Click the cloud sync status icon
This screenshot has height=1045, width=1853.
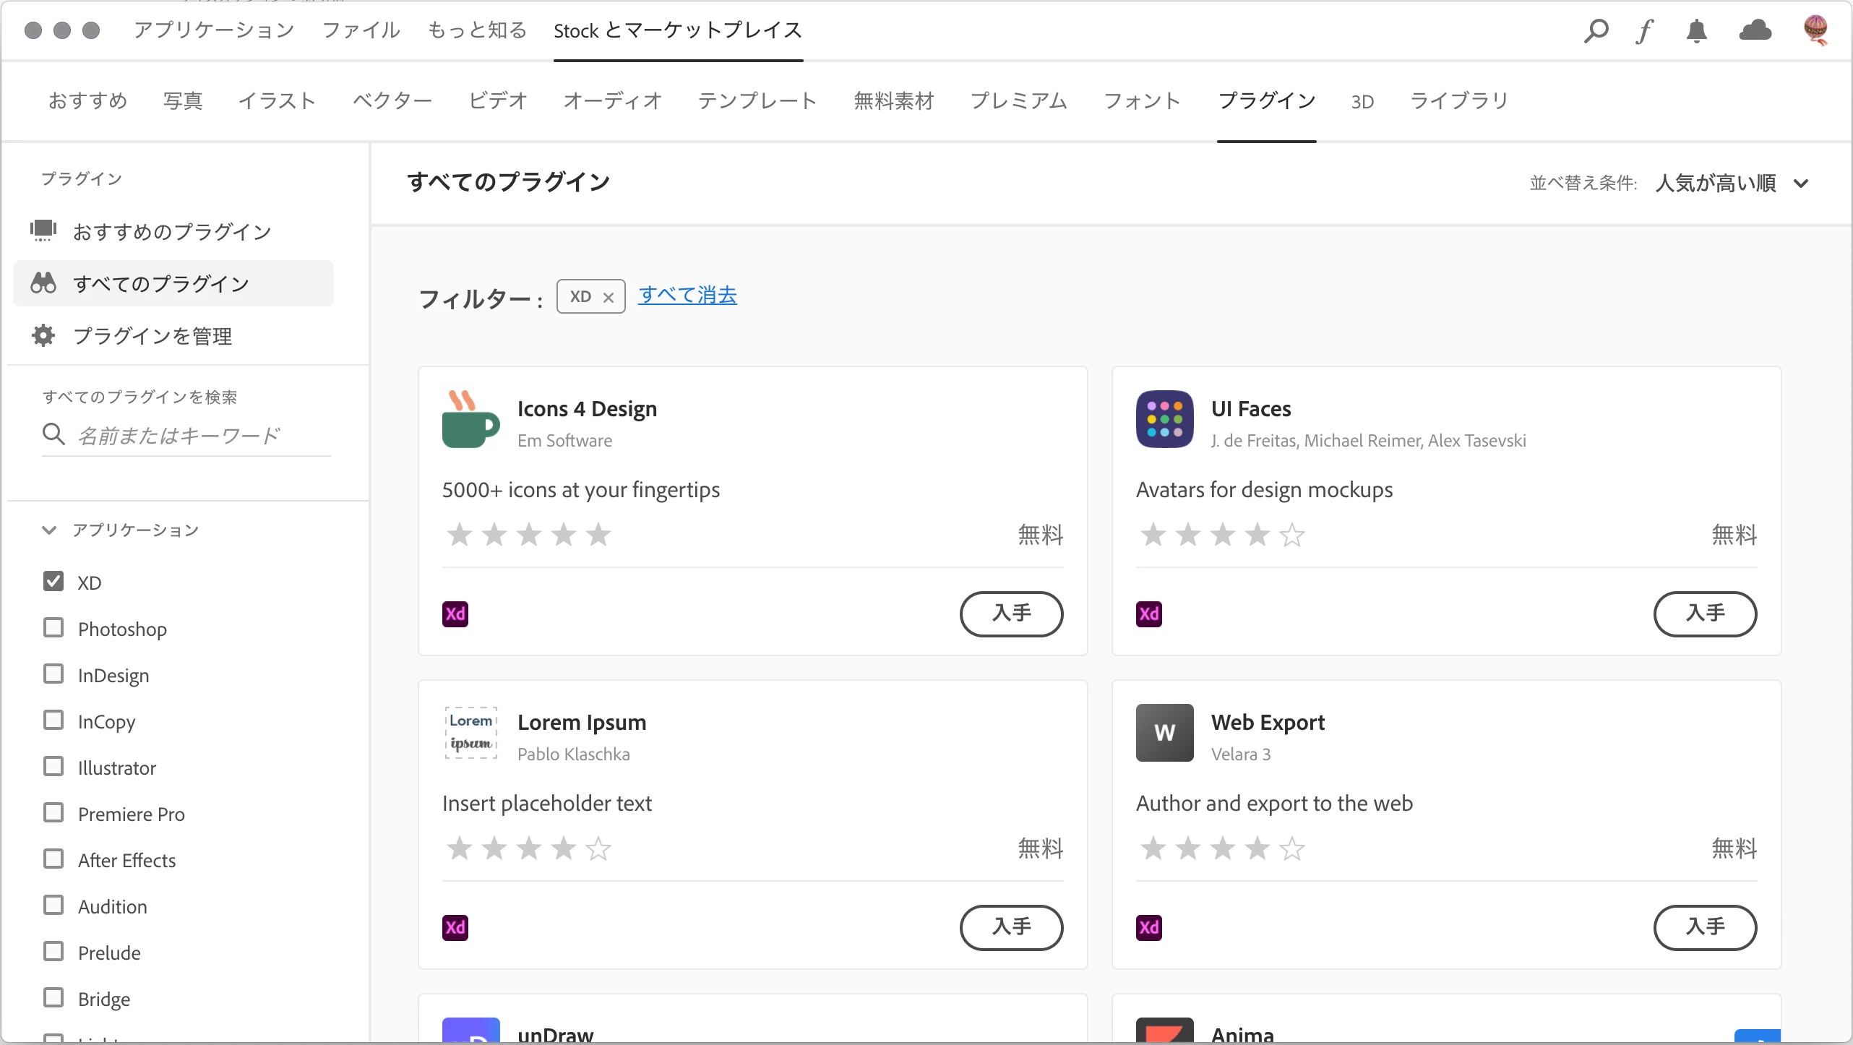1755,30
